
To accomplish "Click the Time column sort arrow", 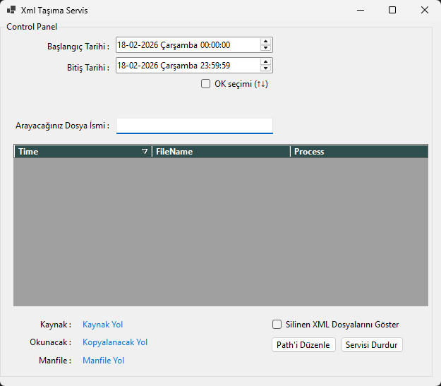I will tap(145, 152).
